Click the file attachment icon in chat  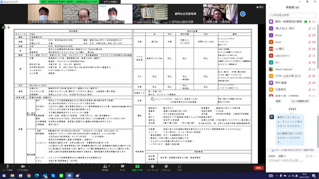[307, 156]
